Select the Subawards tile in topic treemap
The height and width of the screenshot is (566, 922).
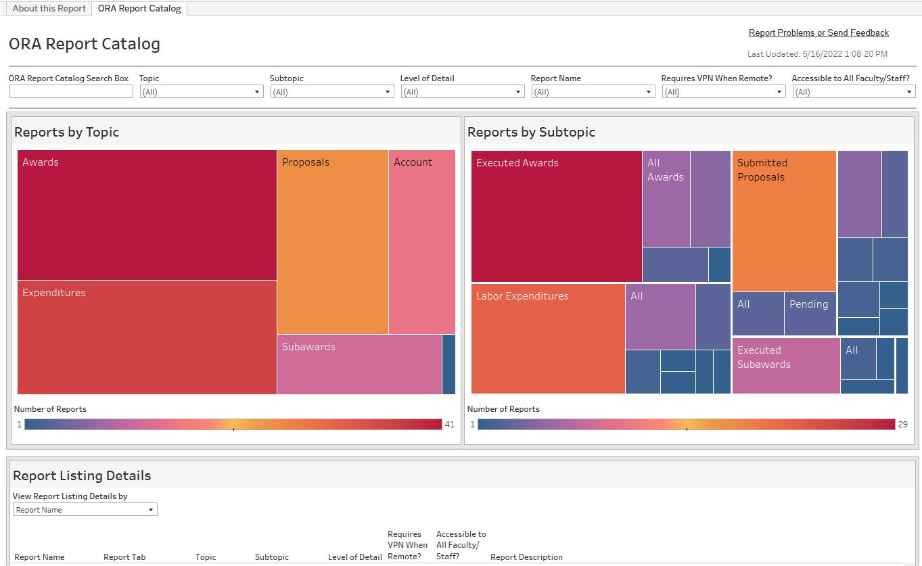tap(359, 364)
